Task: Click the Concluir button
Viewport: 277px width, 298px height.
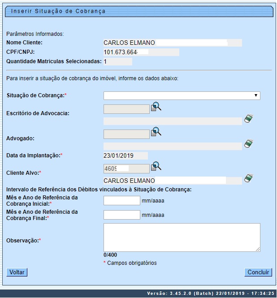Action: coord(258,272)
